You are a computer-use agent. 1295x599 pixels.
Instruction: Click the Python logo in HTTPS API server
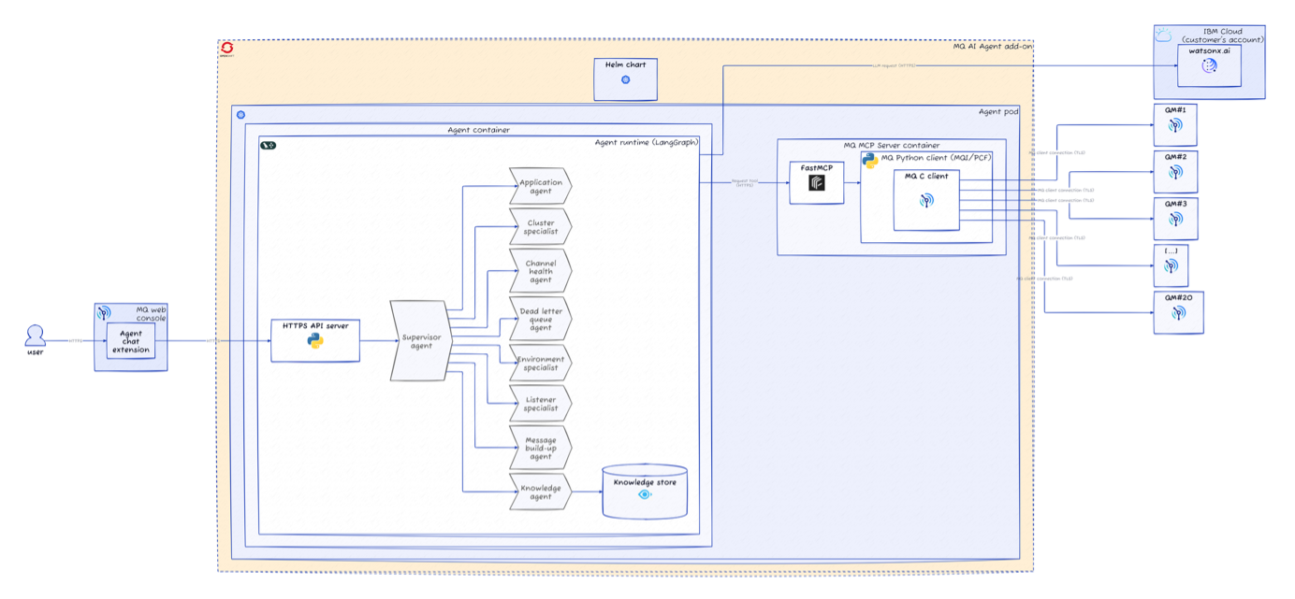click(315, 342)
